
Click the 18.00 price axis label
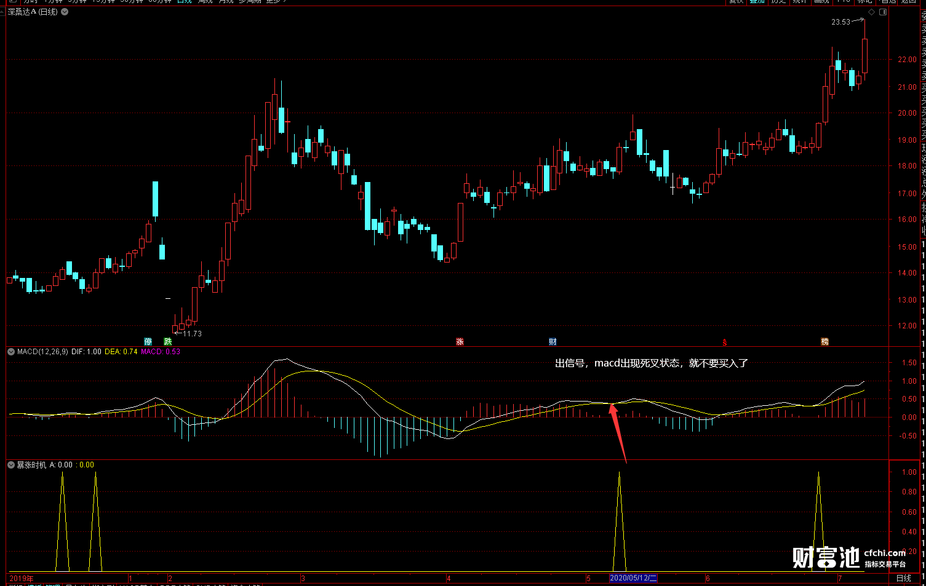907,166
